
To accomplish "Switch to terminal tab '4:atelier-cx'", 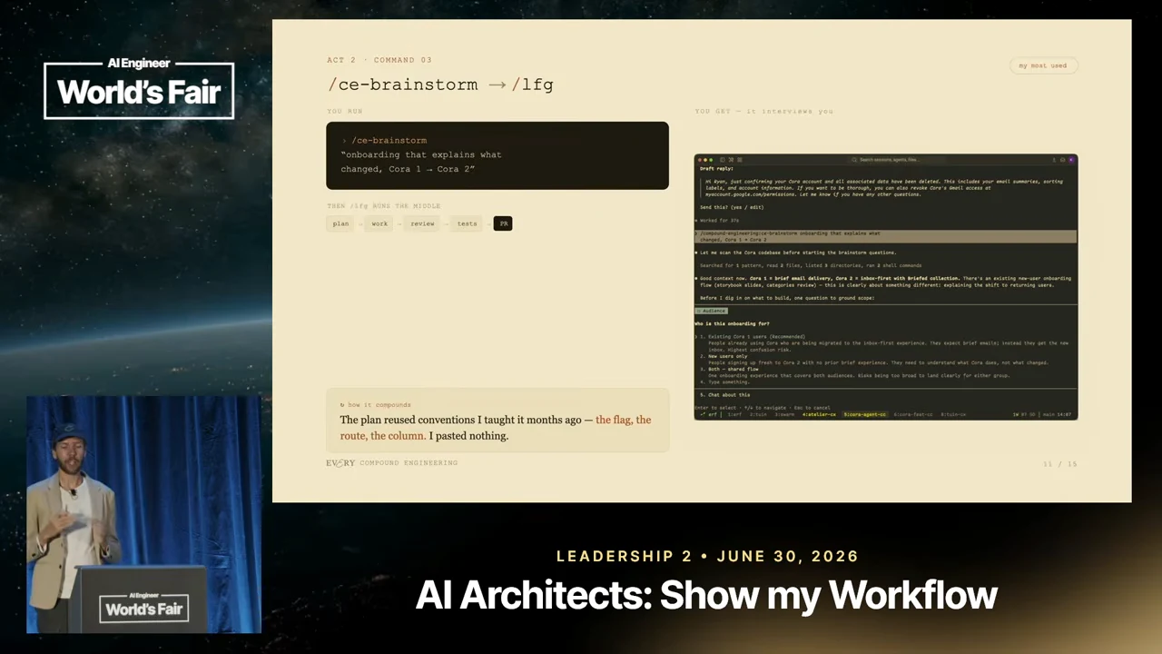I will tap(819, 414).
